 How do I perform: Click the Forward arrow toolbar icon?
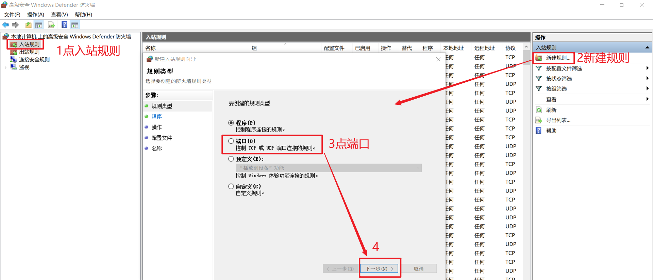15,25
